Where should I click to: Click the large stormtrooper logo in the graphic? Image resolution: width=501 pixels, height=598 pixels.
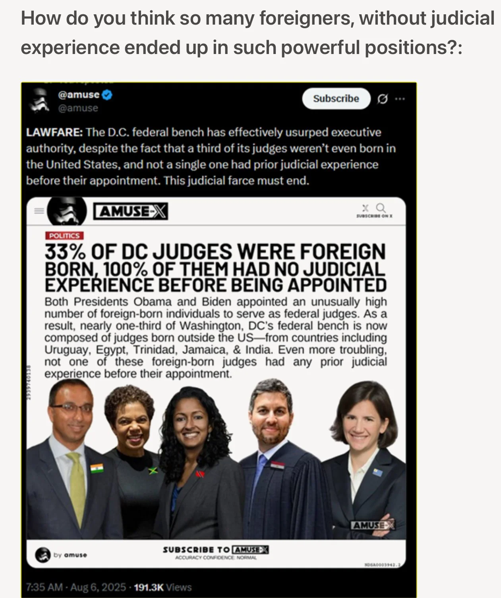point(67,212)
